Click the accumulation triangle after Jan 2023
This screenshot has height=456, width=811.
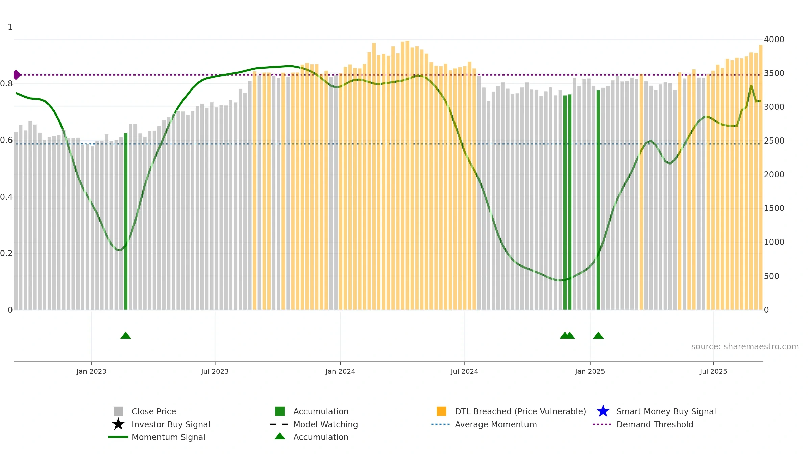coord(126,335)
